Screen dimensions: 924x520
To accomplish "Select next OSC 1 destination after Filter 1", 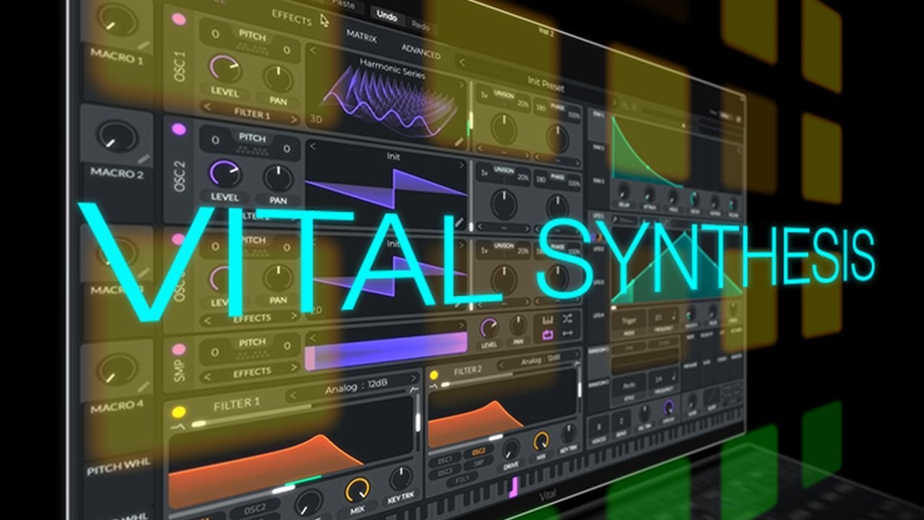I will 294,118.
